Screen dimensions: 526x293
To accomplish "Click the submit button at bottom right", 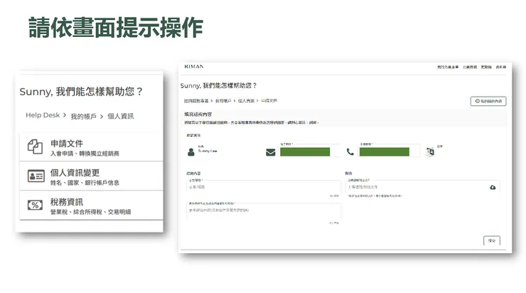I will (492, 240).
